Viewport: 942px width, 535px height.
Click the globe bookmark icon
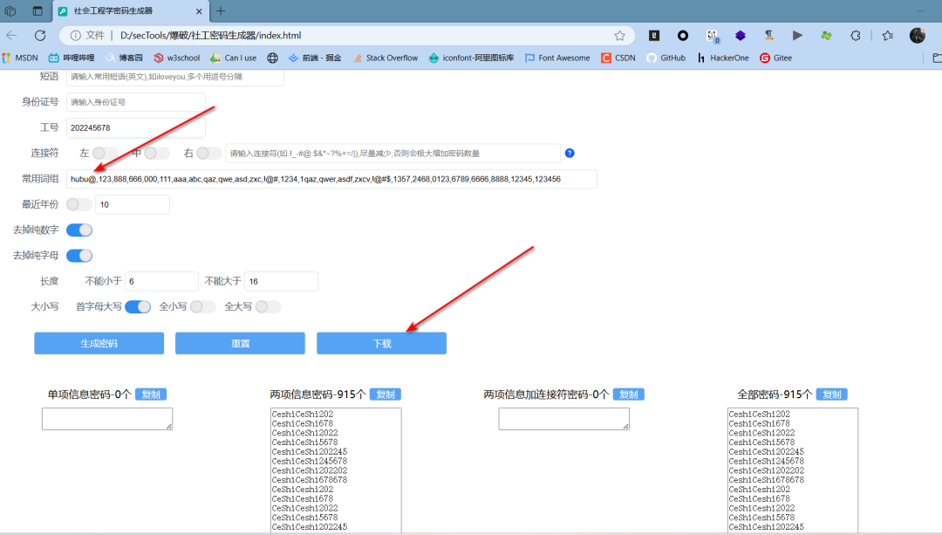pyautogui.click(x=273, y=58)
